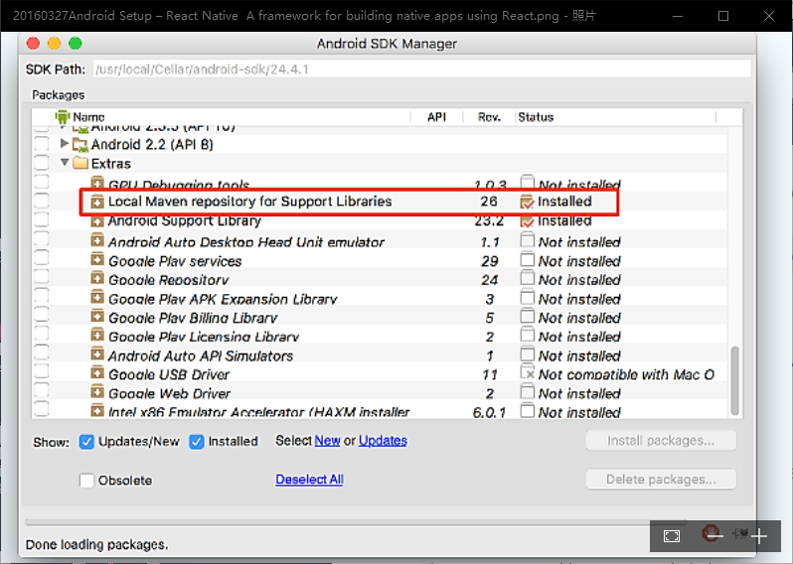The width and height of the screenshot is (793, 564).
Task: Check the Android 2.2 (API 8) row checkbox
Action: (42, 145)
